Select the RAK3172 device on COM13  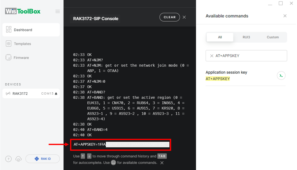tap(31, 93)
